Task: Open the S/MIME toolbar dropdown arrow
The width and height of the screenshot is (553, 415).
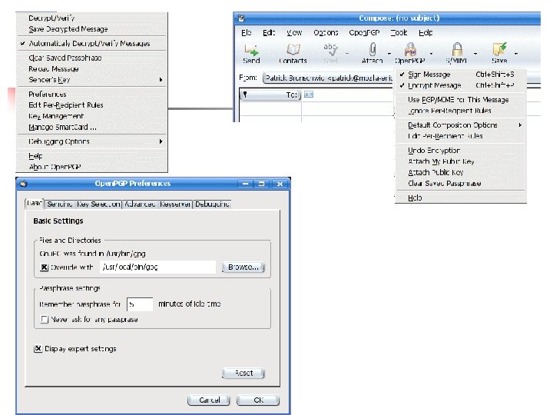Action: point(475,54)
